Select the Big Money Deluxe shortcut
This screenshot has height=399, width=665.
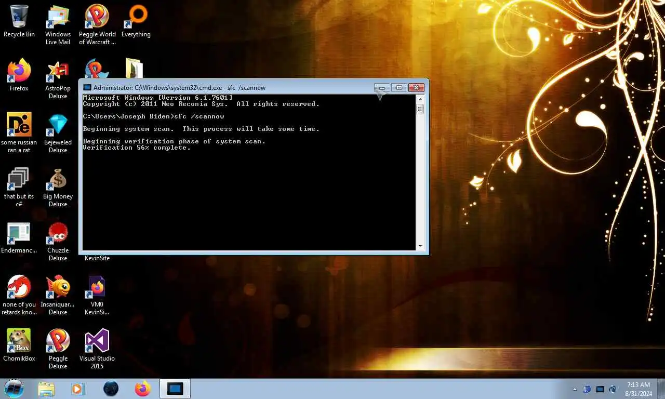[x=58, y=187]
